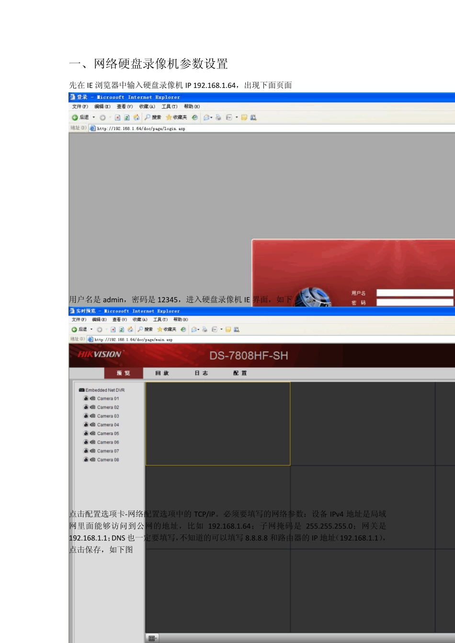
Task: Toggle record icon for Camera 01
Action: point(93,399)
